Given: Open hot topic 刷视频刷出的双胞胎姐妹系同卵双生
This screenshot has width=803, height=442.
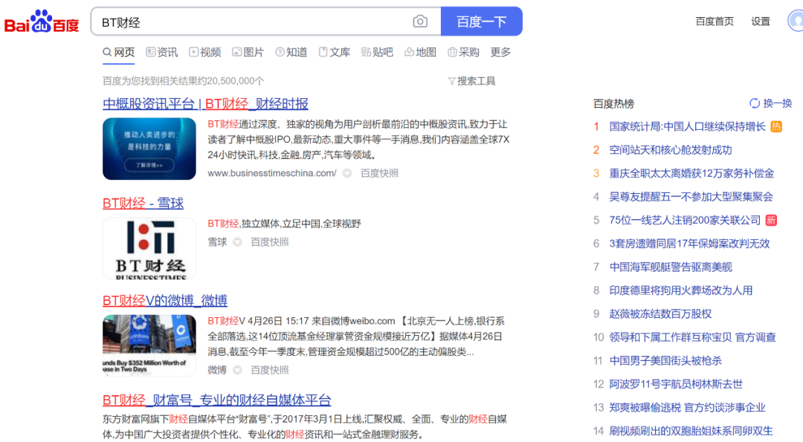Looking at the screenshot, I should (x=691, y=432).
